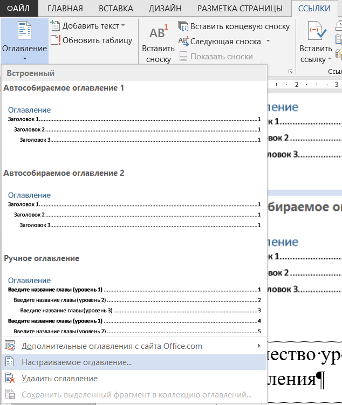Click the Ручное оглавление heading

point(42,258)
